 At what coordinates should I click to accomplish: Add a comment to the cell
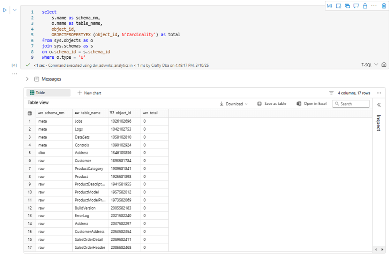pos(356,6)
